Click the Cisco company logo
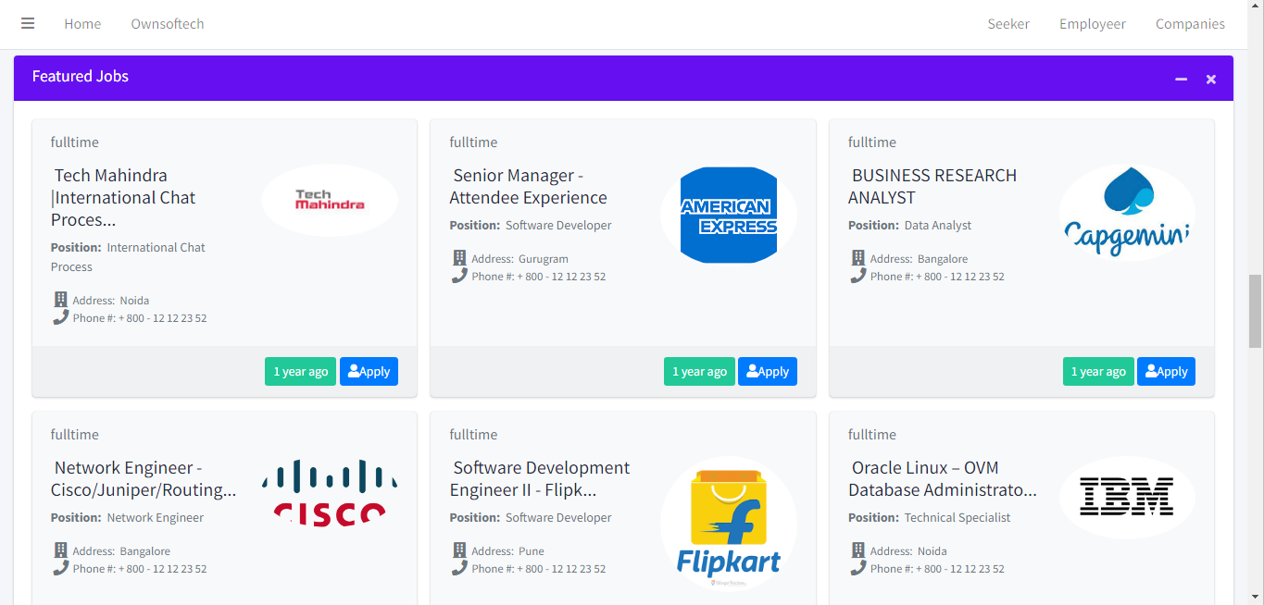1264x605 pixels. point(330,493)
